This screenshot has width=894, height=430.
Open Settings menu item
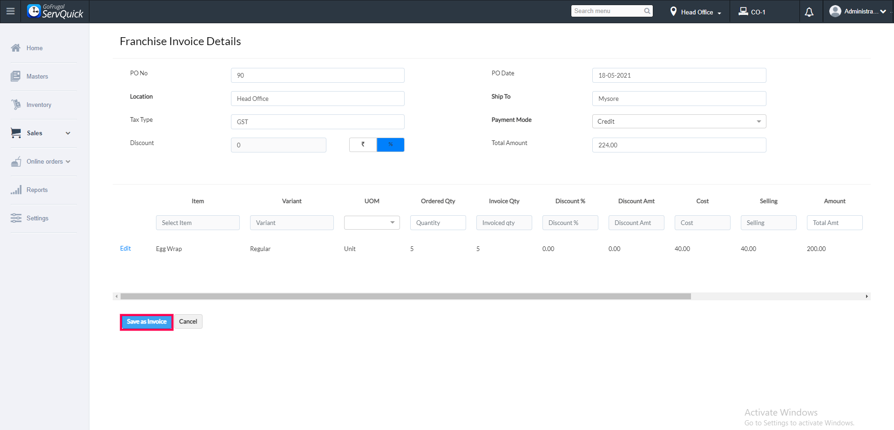(37, 218)
